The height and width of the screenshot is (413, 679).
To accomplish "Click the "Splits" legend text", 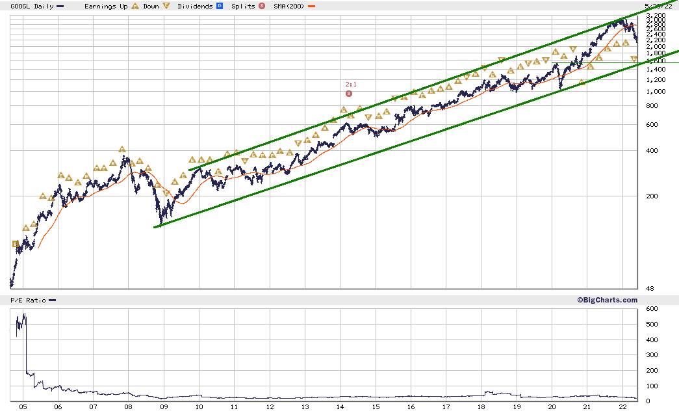I will pyautogui.click(x=243, y=6).
